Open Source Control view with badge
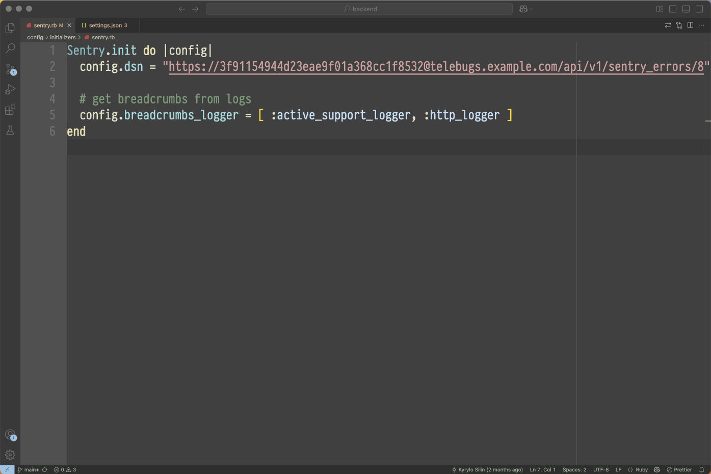The height and width of the screenshot is (474, 711). (10, 69)
